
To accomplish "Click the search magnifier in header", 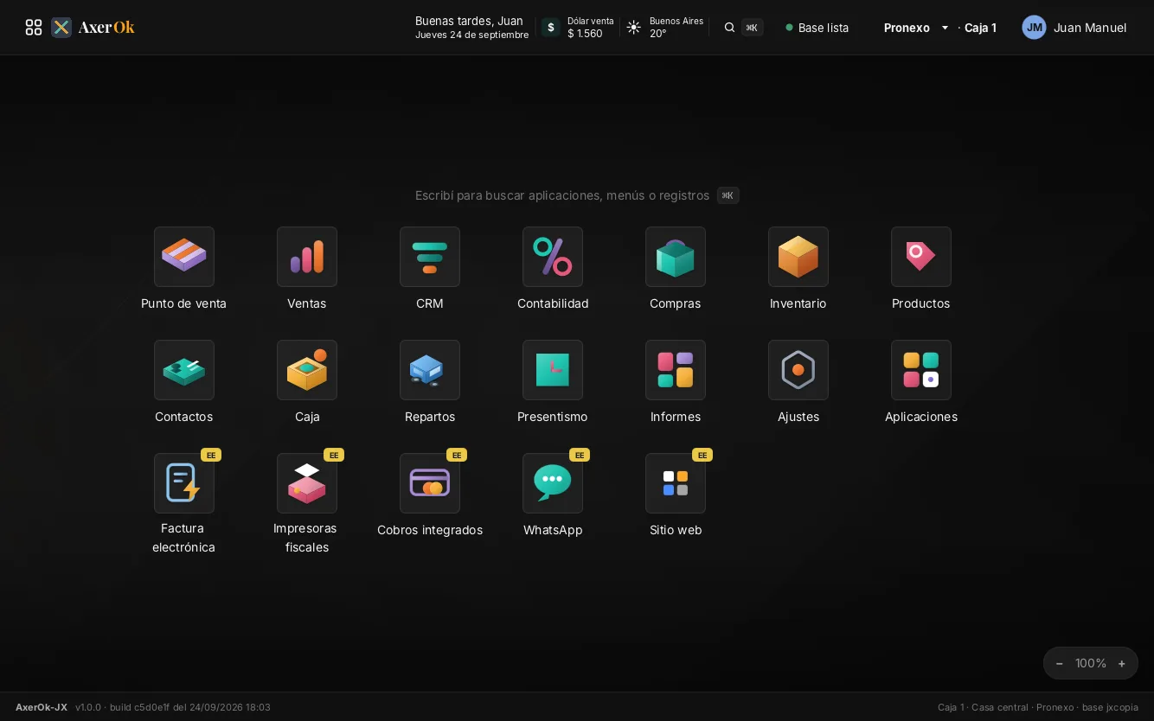I will (x=729, y=28).
